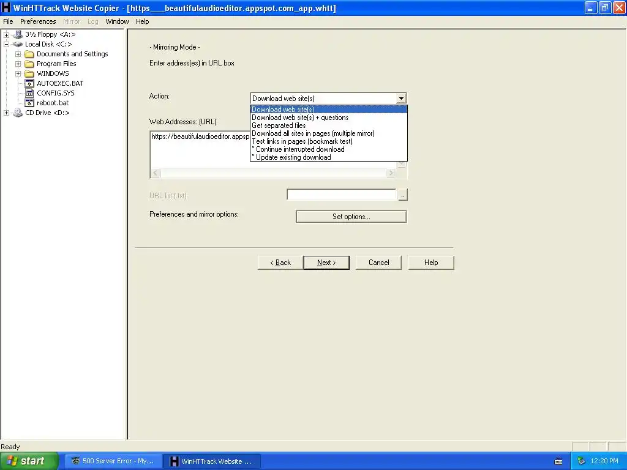Click the WINDOWS folder icon
This screenshot has height=470, width=627.
[29, 73]
